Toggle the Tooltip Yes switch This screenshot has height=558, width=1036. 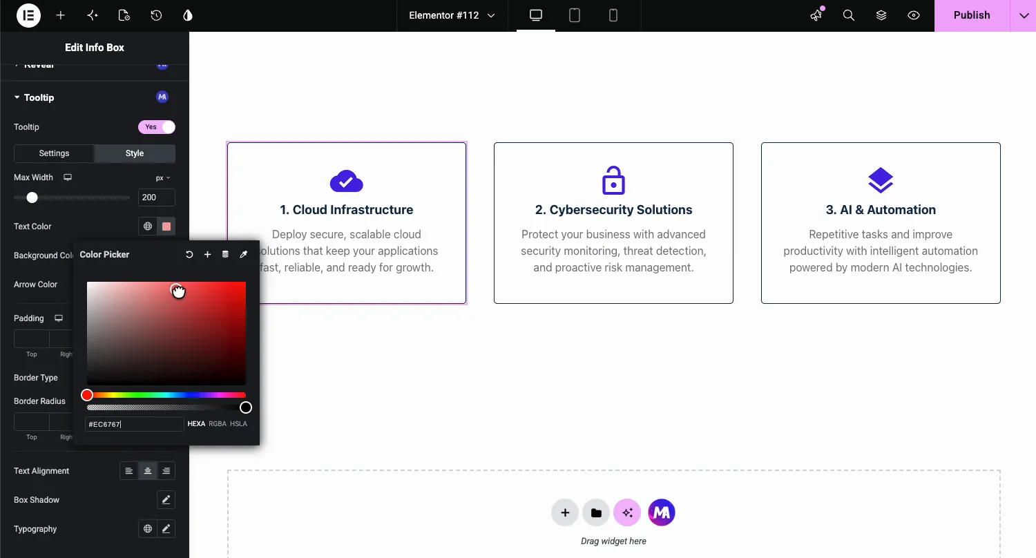pos(157,127)
